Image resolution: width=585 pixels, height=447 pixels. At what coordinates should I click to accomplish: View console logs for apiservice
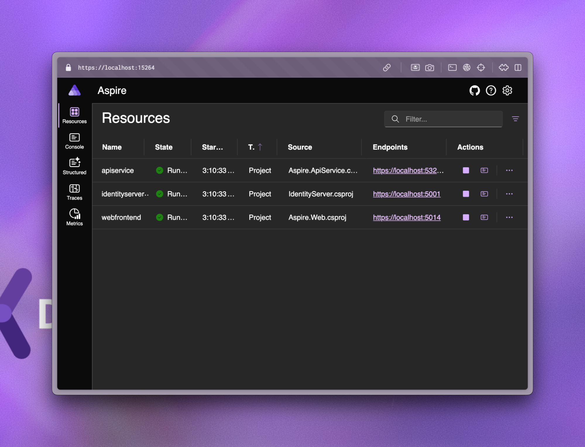[484, 170]
